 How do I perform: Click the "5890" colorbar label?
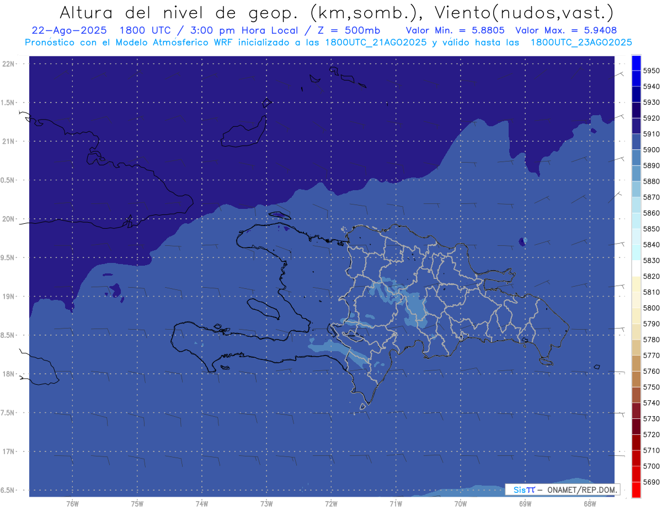tap(651, 165)
